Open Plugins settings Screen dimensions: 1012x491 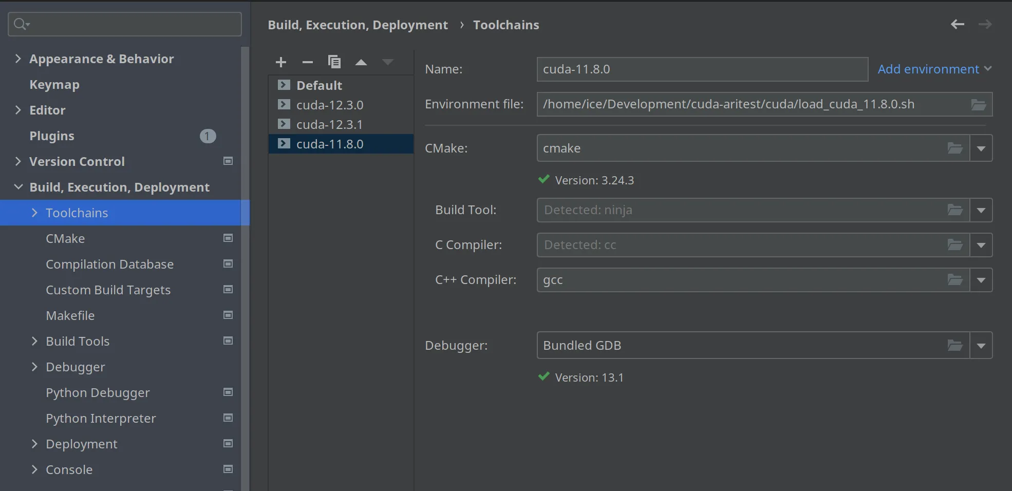(52, 136)
